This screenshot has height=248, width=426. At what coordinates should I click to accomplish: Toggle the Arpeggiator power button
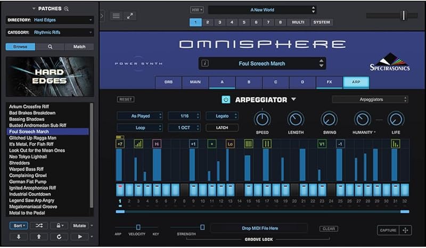click(x=226, y=100)
